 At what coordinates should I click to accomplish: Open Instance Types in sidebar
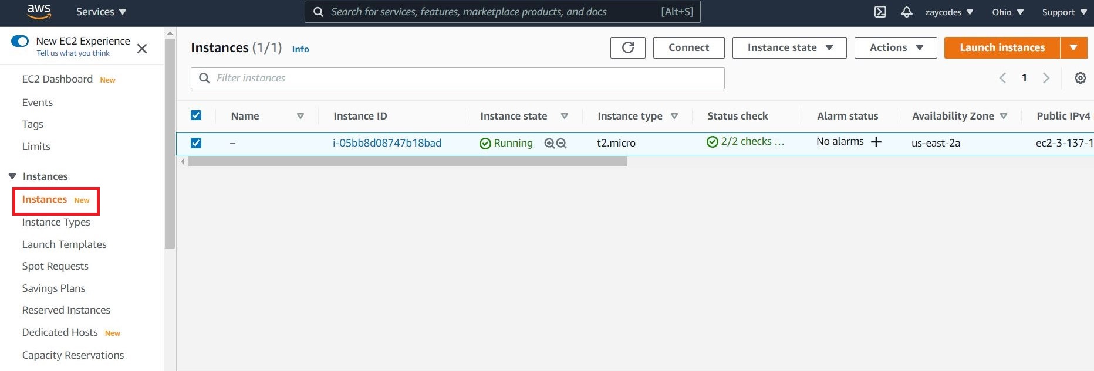point(56,222)
